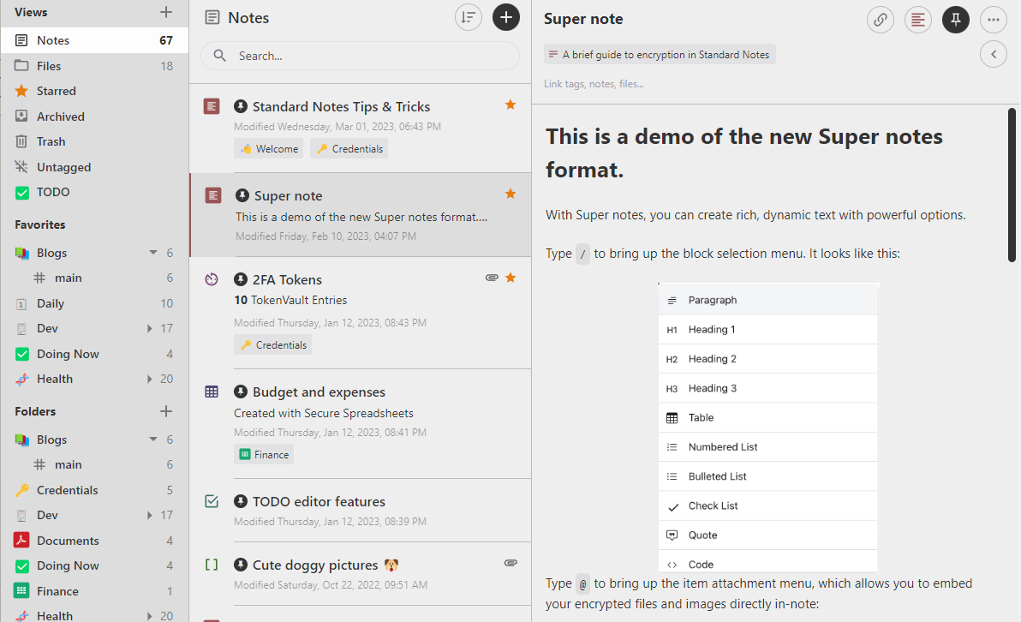This screenshot has width=1021, height=622.
Task: Open sort and display options
Action: click(x=469, y=18)
